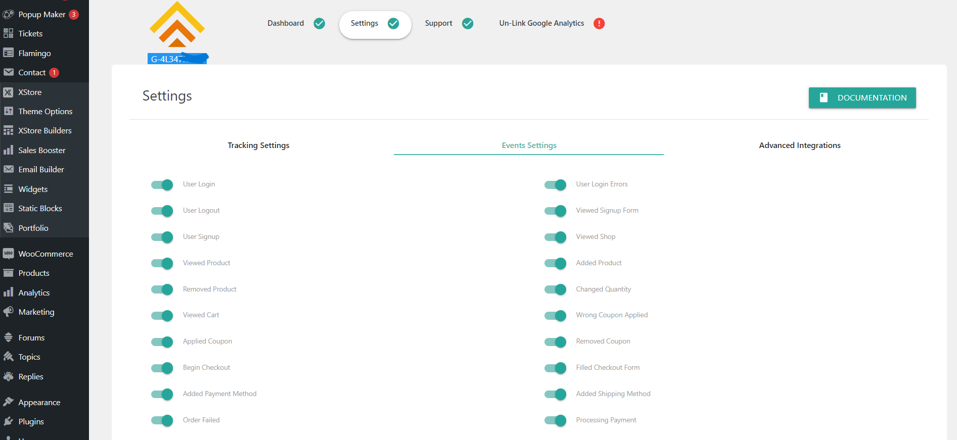Screen dimensions: 957x440
Task: Go to the Dashboard tab
Action: pos(296,23)
